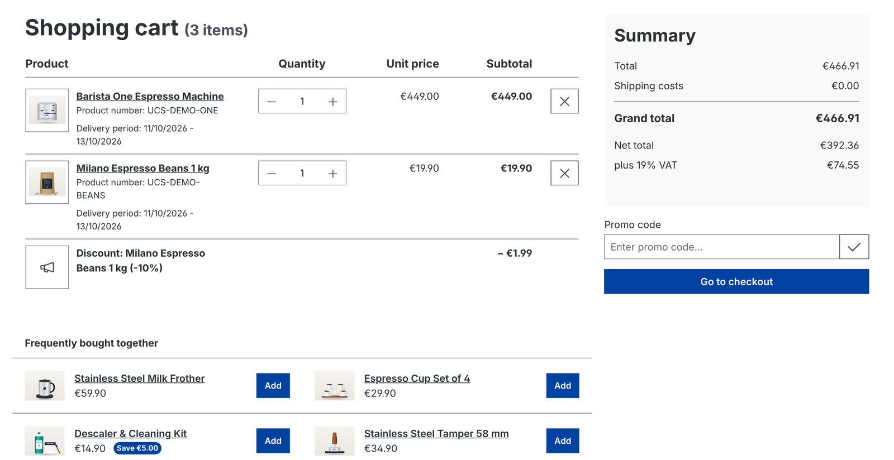Screen dimensions: 894x460
Task: Open Espresso Cup Set of 4 link
Action: 417,378
